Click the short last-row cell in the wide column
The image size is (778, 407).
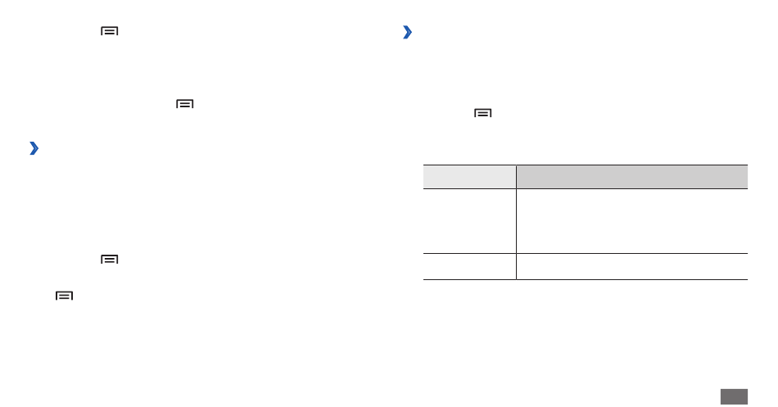coord(632,266)
